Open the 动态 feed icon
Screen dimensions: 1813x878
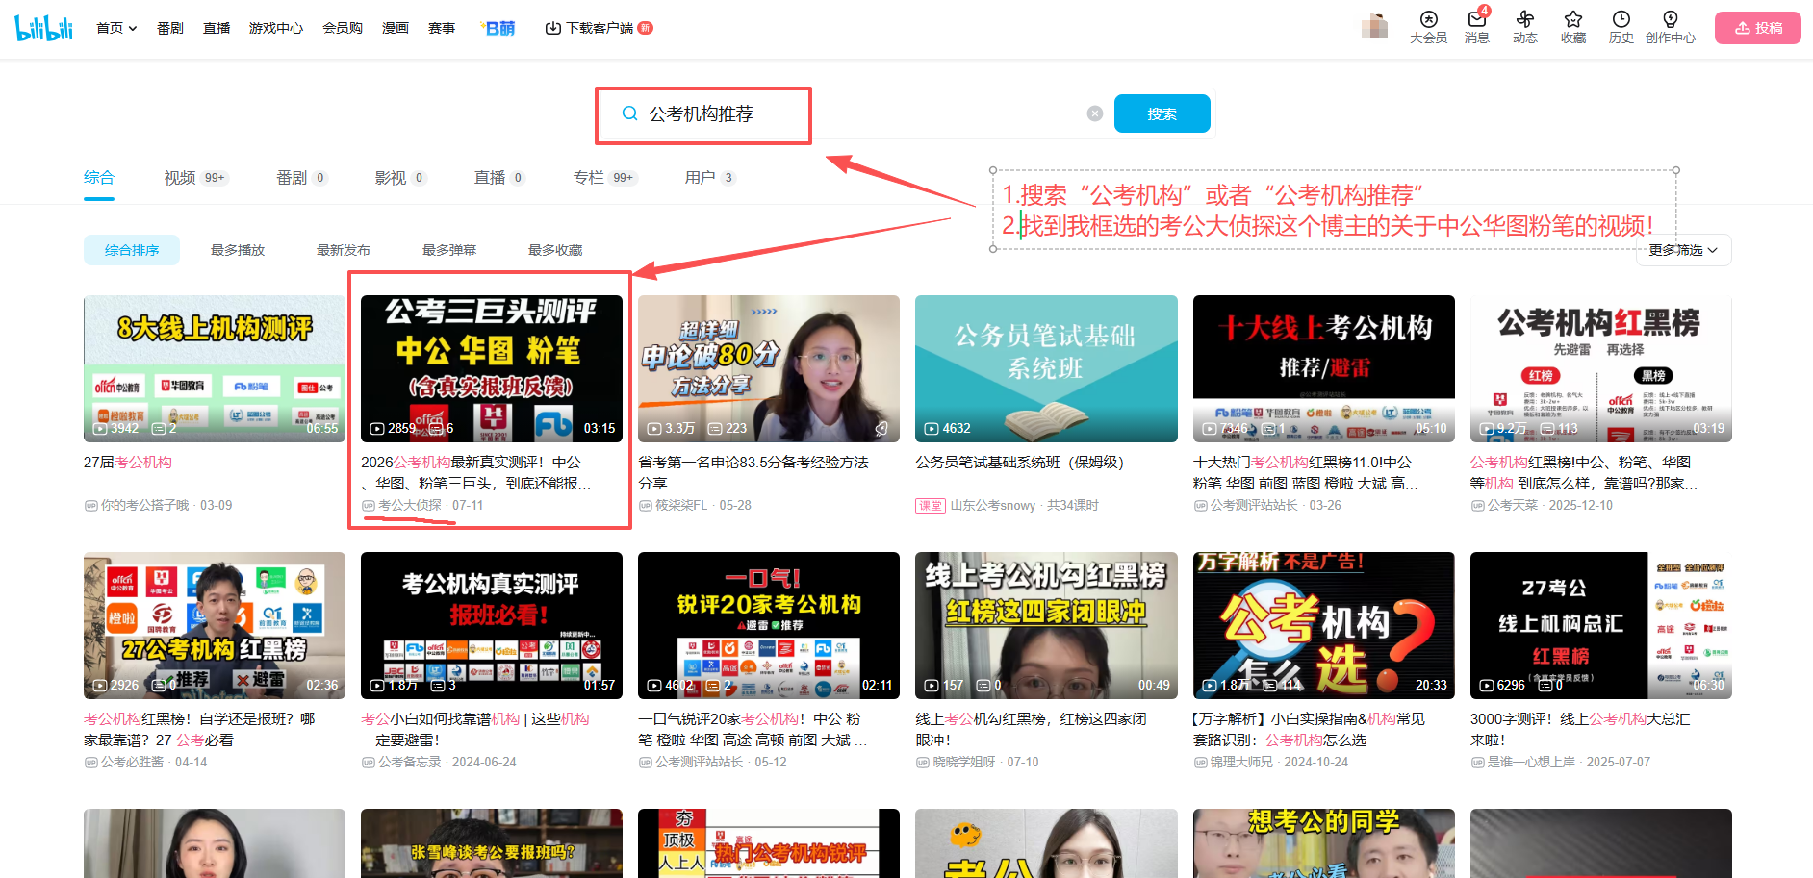pos(1525,27)
